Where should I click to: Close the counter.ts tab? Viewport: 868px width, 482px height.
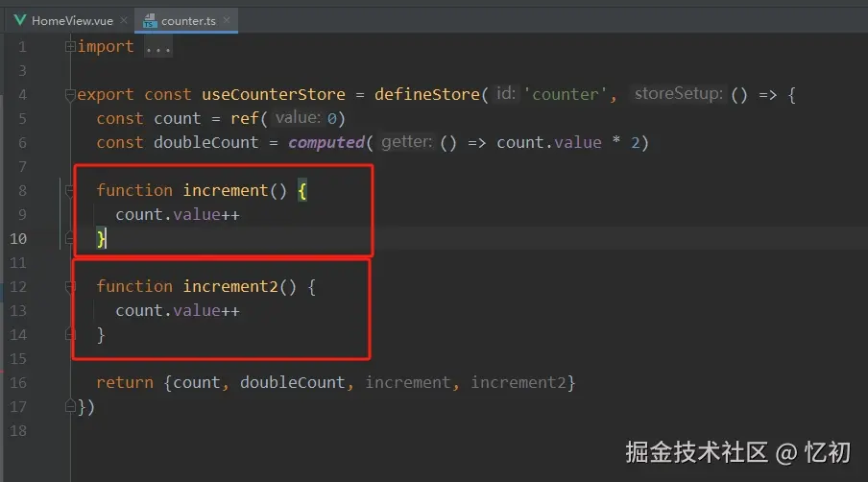click(x=228, y=20)
